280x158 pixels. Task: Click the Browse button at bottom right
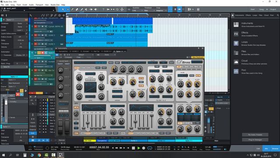(x=275, y=148)
